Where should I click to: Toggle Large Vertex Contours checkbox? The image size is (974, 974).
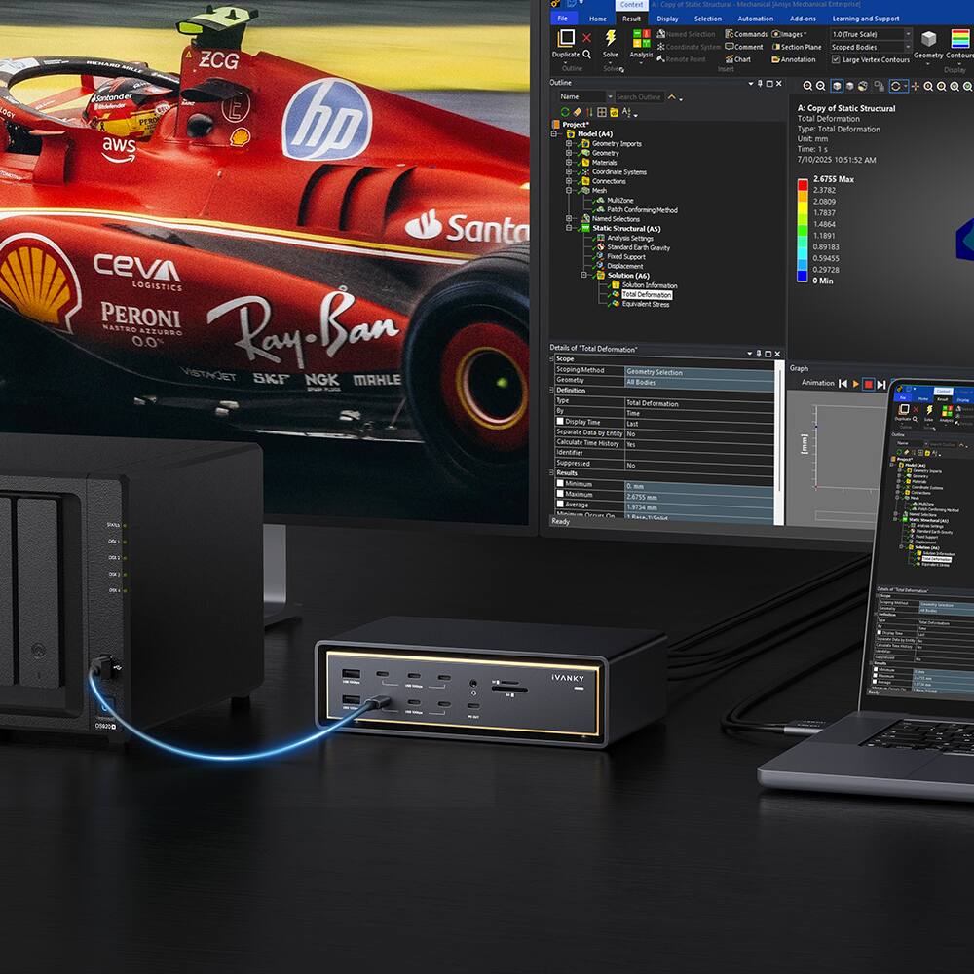click(836, 59)
